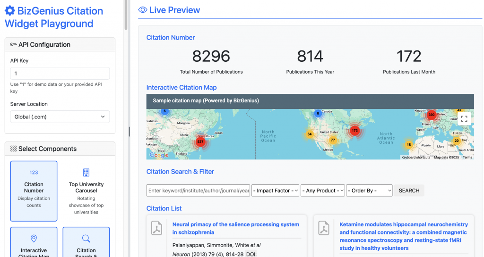Toggle the Citation Number component card
This screenshot has width=484, height=257.
[x=34, y=191]
